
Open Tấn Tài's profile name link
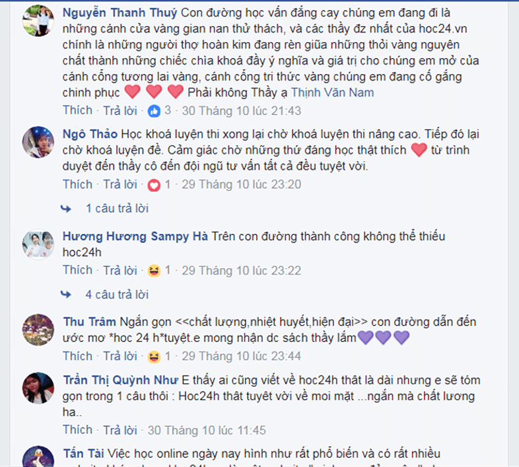pos(84,453)
